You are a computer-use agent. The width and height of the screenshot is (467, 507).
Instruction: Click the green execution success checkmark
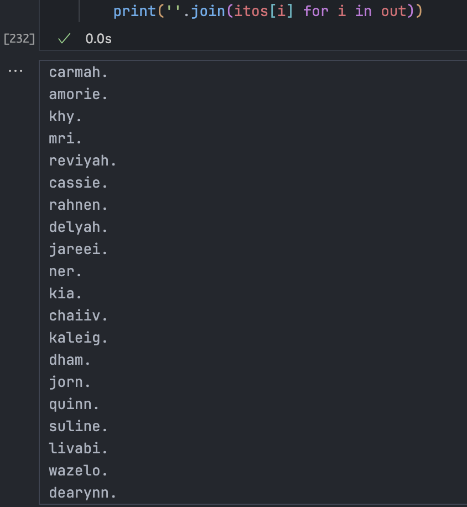(x=64, y=39)
